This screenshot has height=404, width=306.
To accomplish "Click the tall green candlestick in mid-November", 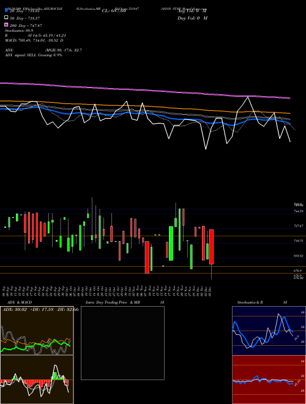I will coord(171,243).
